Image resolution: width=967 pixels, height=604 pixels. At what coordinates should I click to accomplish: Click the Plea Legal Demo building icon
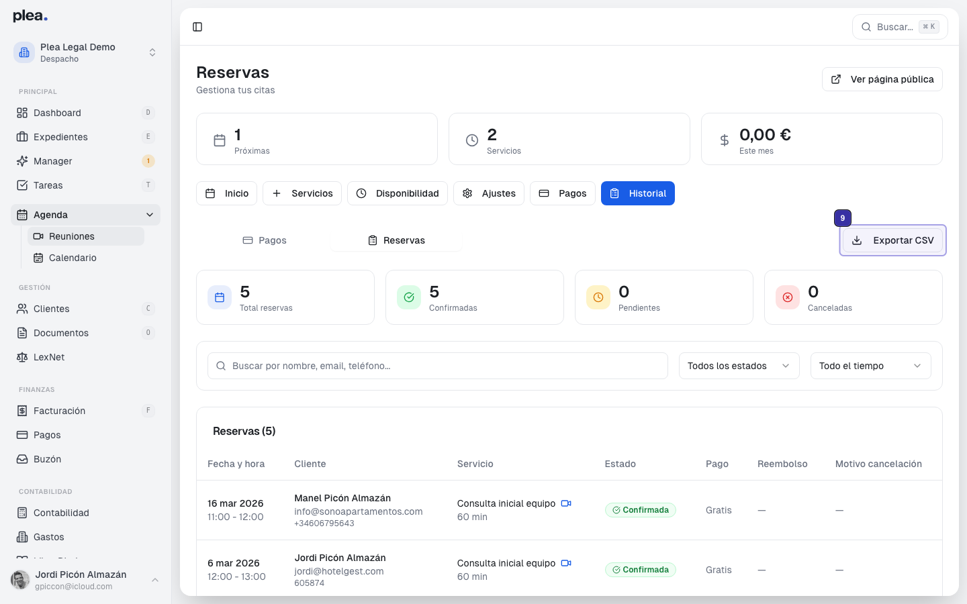(24, 52)
